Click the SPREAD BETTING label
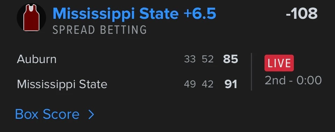Image resolution: width=335 pixels, height=132 pixels. 99,30
